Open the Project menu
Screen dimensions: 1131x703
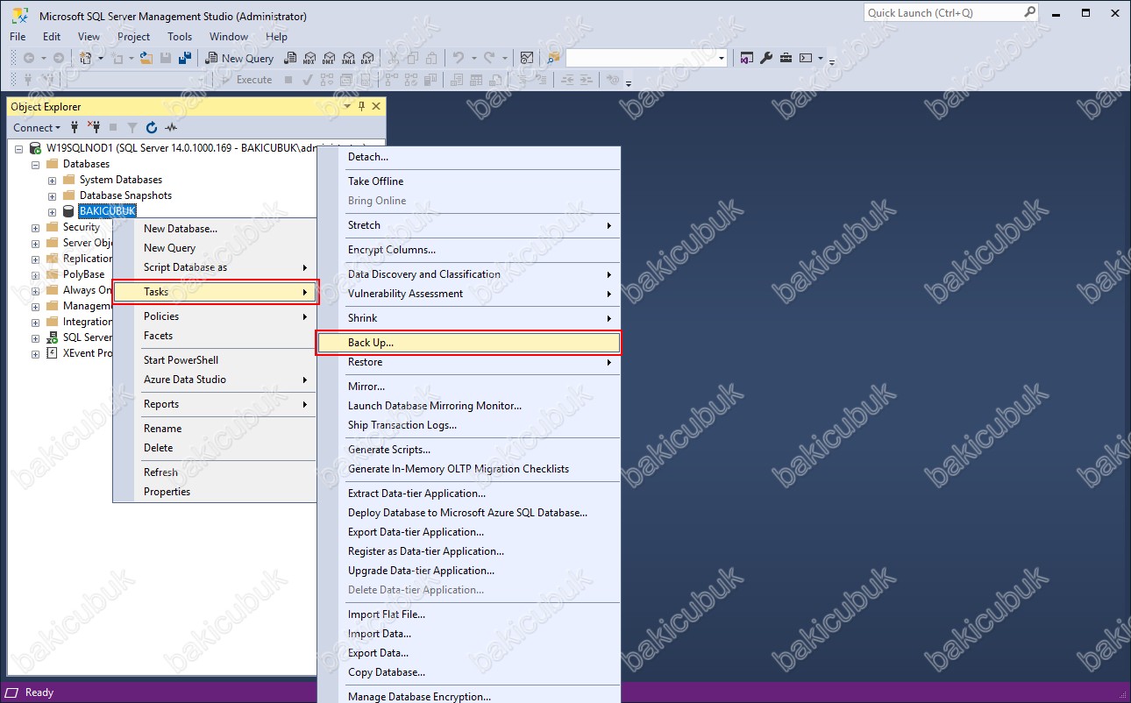[x=133, y=37]
